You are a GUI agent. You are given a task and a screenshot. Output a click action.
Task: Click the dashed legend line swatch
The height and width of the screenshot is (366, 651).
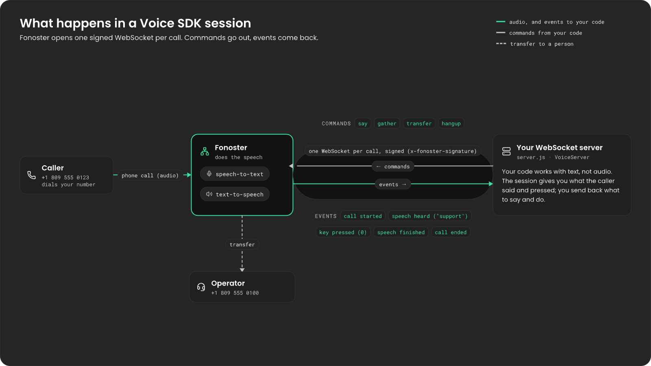501,43
